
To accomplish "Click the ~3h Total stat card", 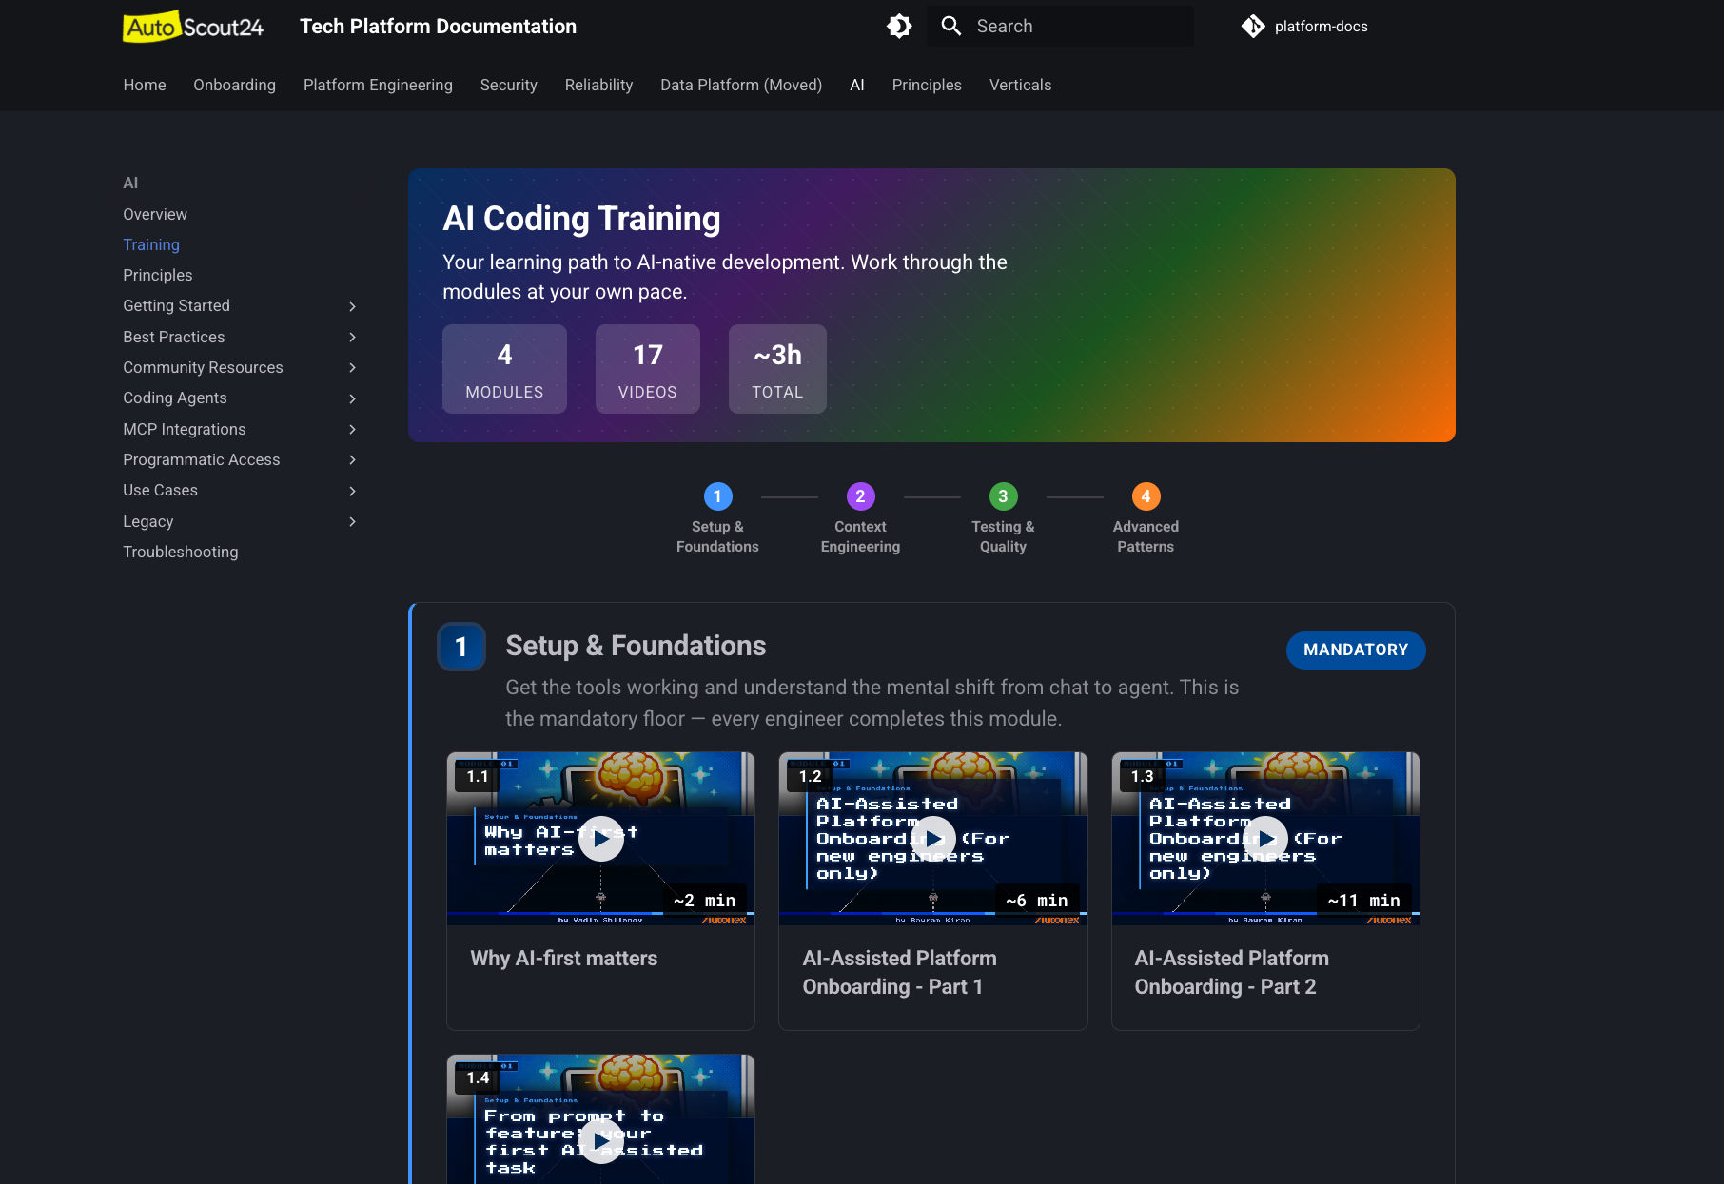I will click(x=777, y=369).
